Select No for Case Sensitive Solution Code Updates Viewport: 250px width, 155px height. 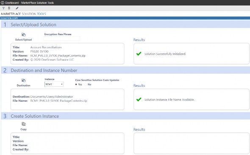pyautogui.click(x=86, y=84)
